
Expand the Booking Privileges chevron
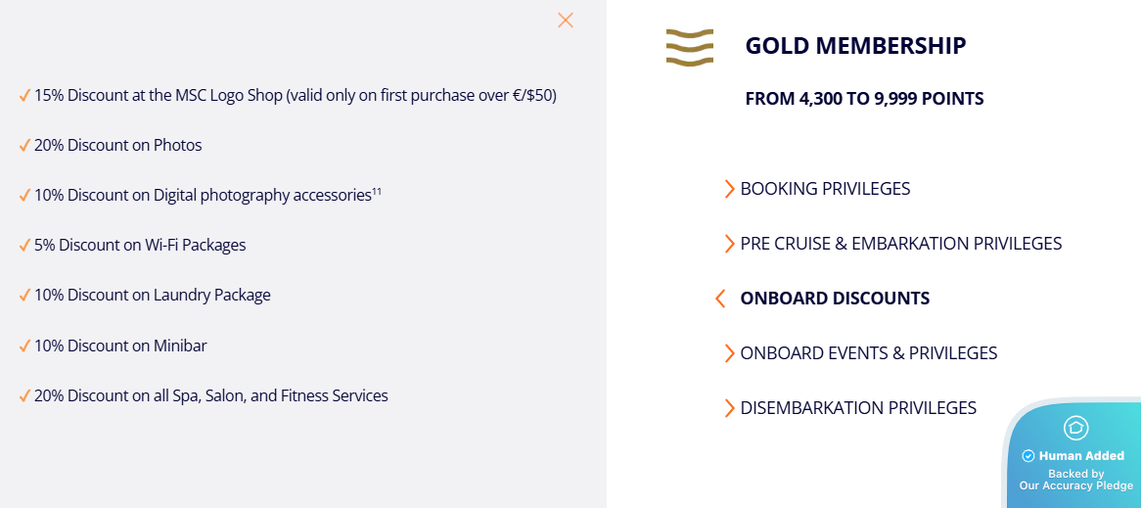coord(729,189)
